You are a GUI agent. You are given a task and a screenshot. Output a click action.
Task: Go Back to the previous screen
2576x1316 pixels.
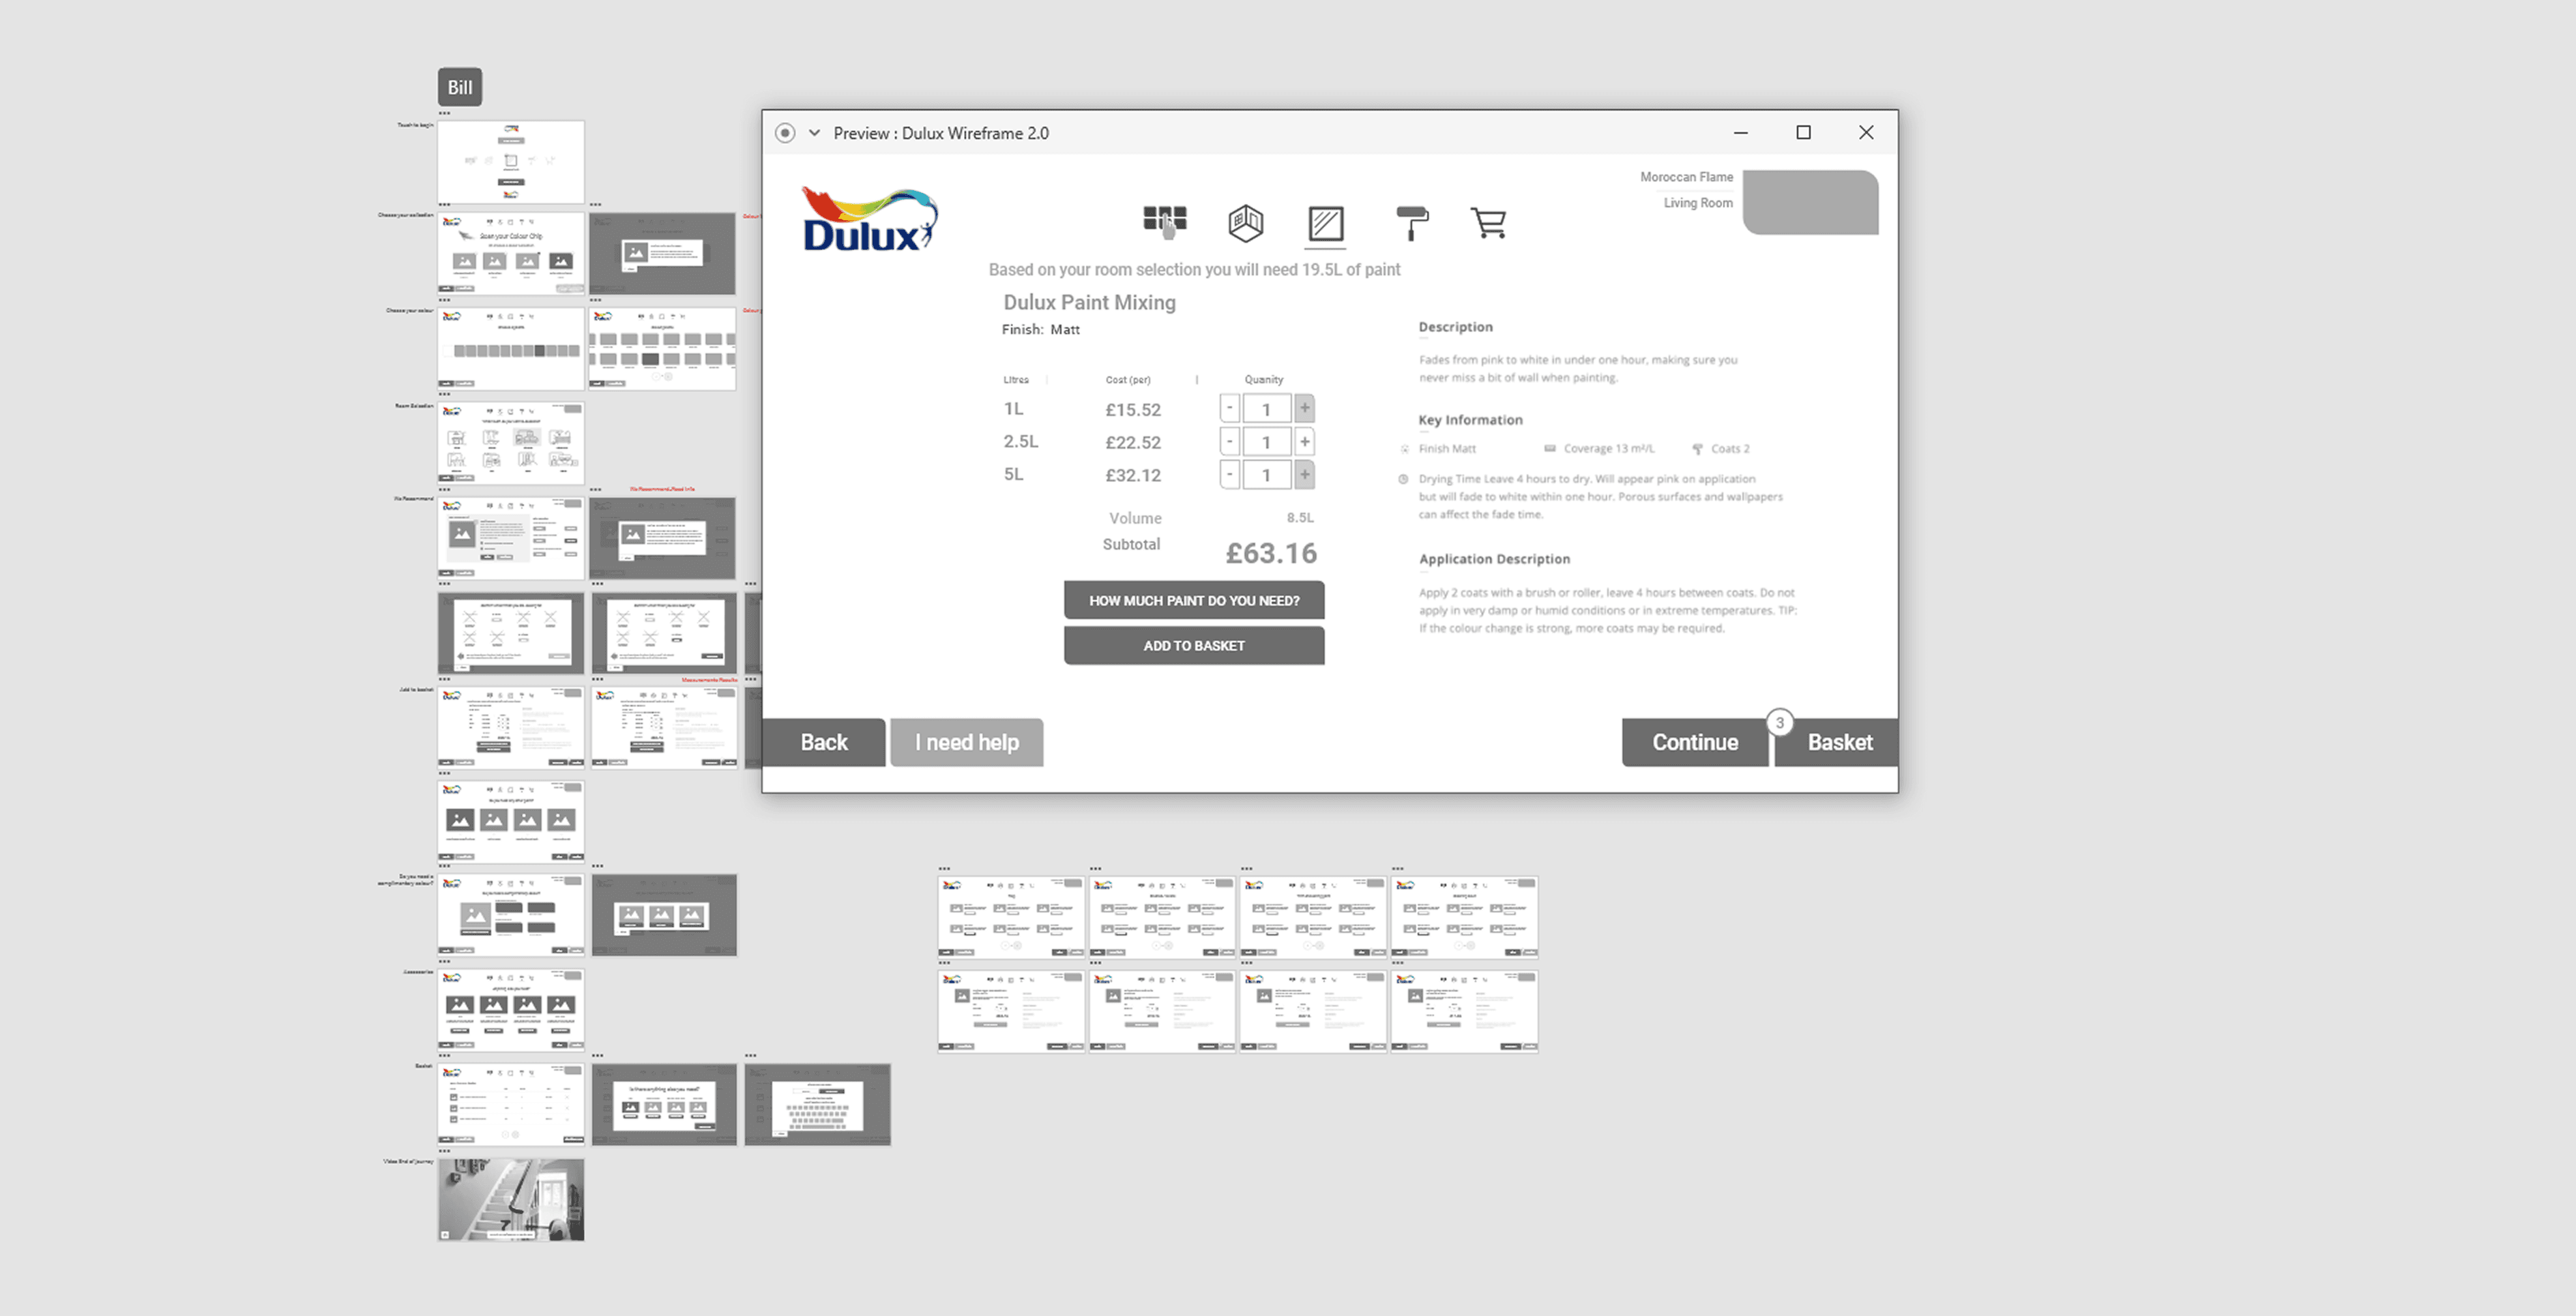(823, 743)
